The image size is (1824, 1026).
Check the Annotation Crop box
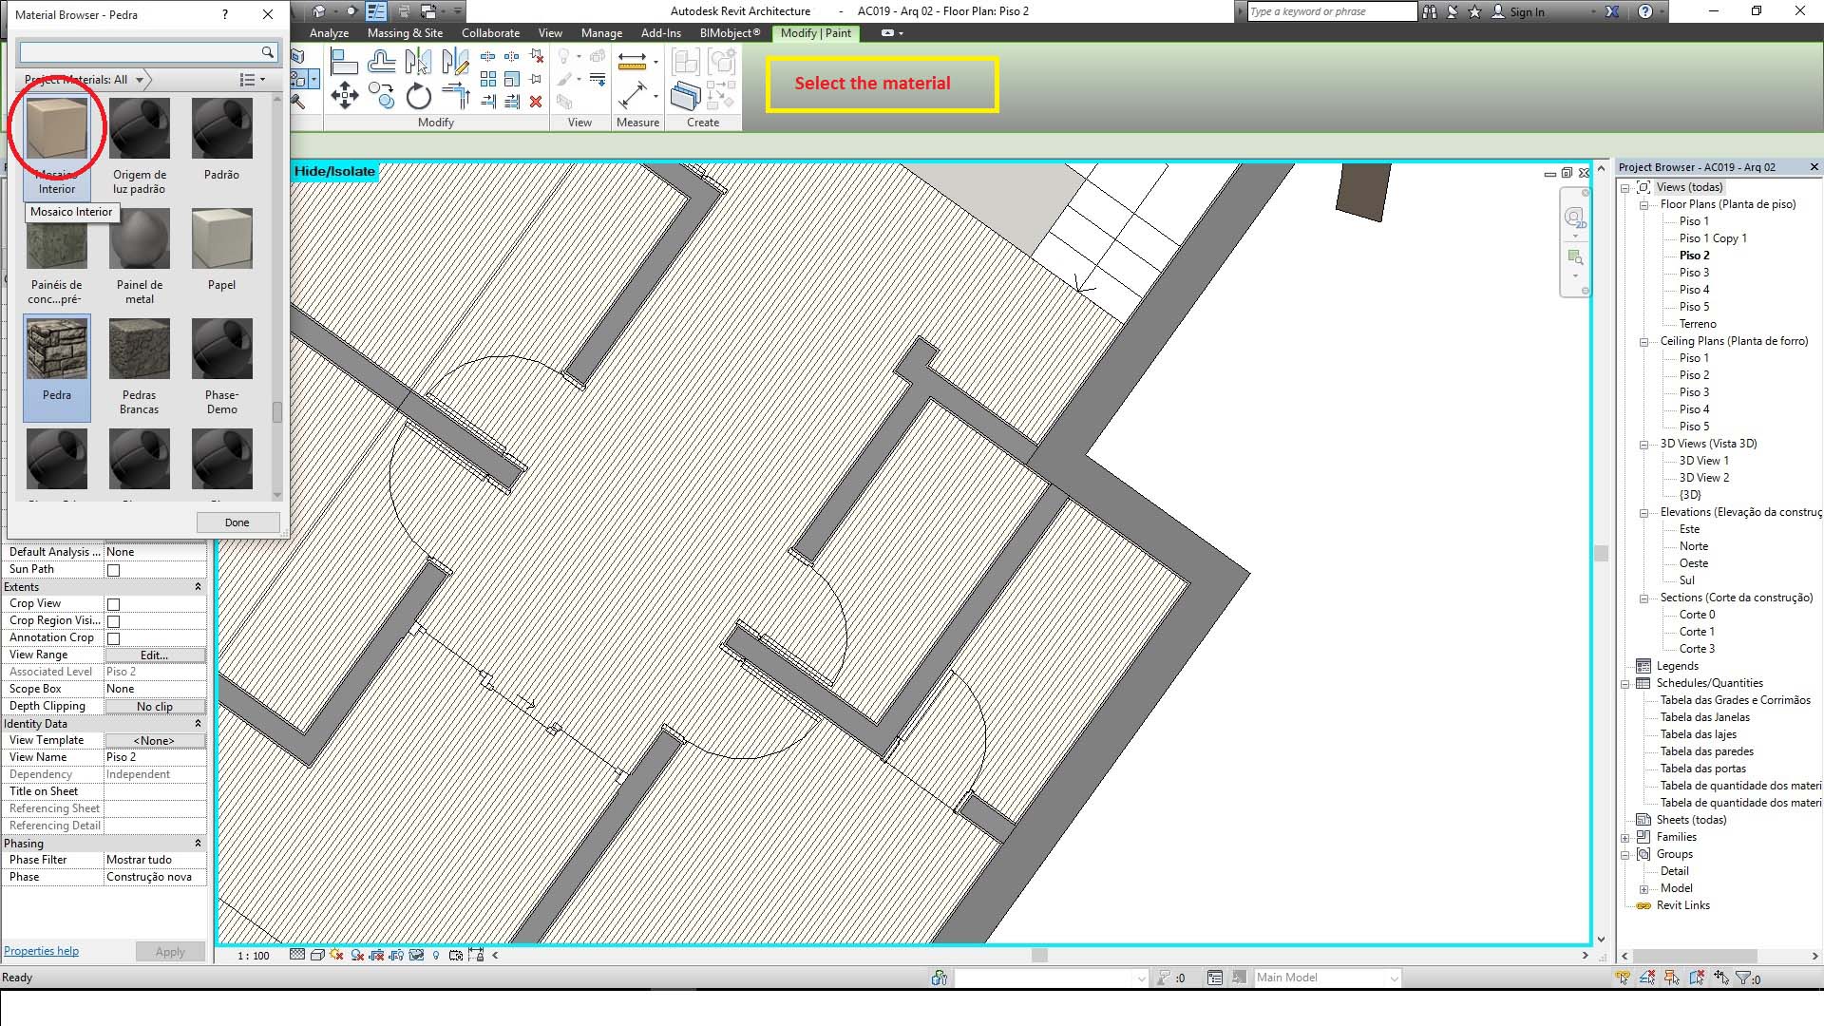click(114, 638)
